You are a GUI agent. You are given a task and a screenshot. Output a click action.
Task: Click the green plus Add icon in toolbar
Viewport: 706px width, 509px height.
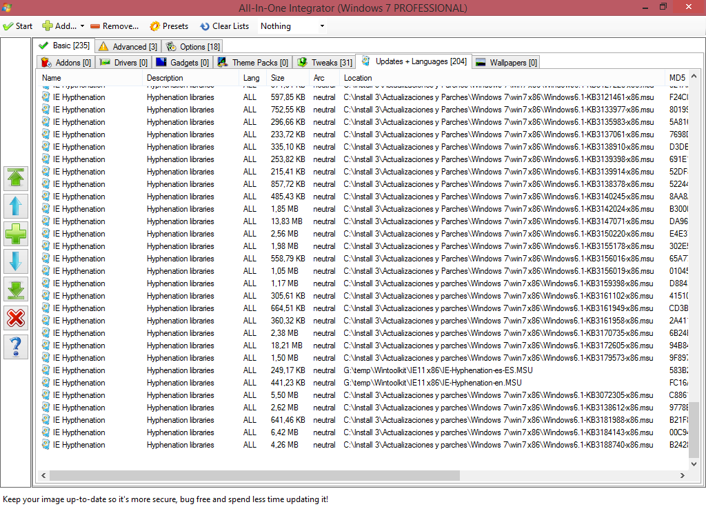coord(48,26)
